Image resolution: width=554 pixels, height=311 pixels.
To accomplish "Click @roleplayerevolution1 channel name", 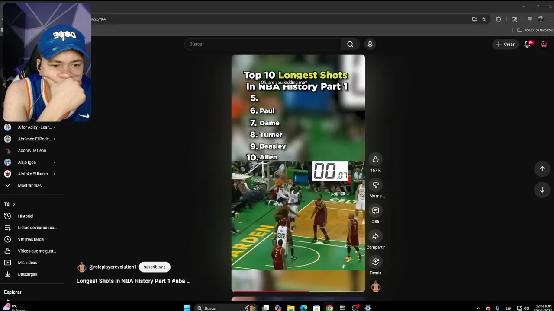I will pos(113,267).
